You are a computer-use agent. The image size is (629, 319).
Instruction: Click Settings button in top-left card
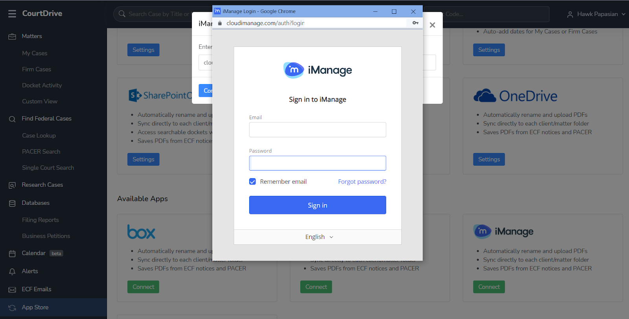point(143,50)
